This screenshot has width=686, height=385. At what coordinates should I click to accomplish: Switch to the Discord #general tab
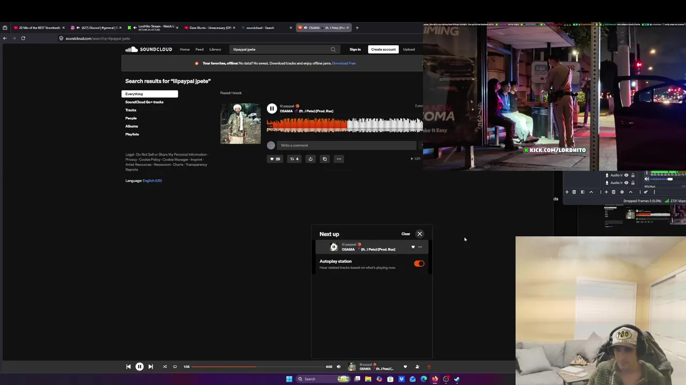pos(95,28)
